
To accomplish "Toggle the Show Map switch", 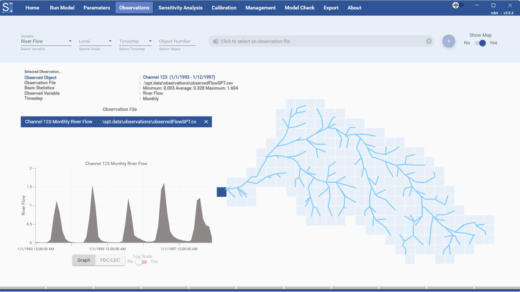I will [x=480, y=43].
